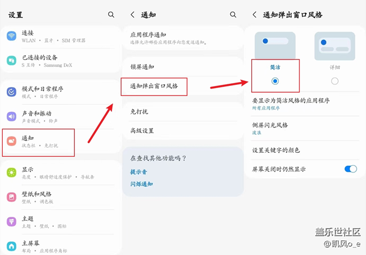Toggle 屏幕关闭时仍然显示 switch

click(351, 169)
